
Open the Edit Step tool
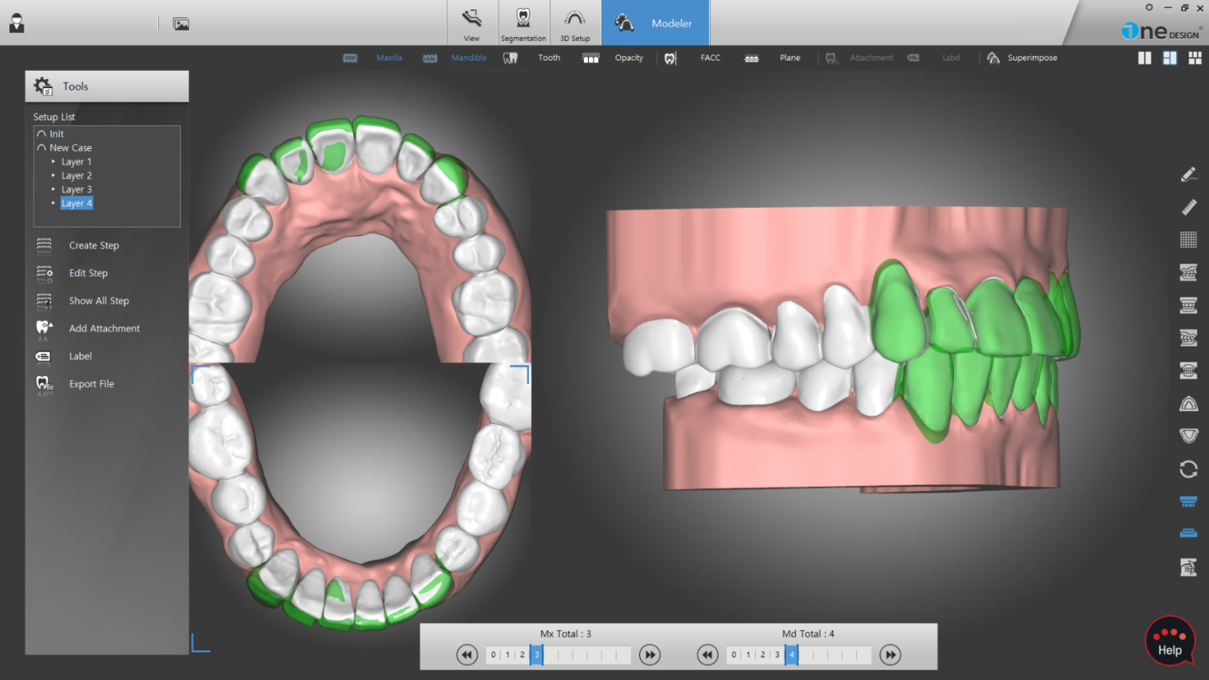[88, 273]
